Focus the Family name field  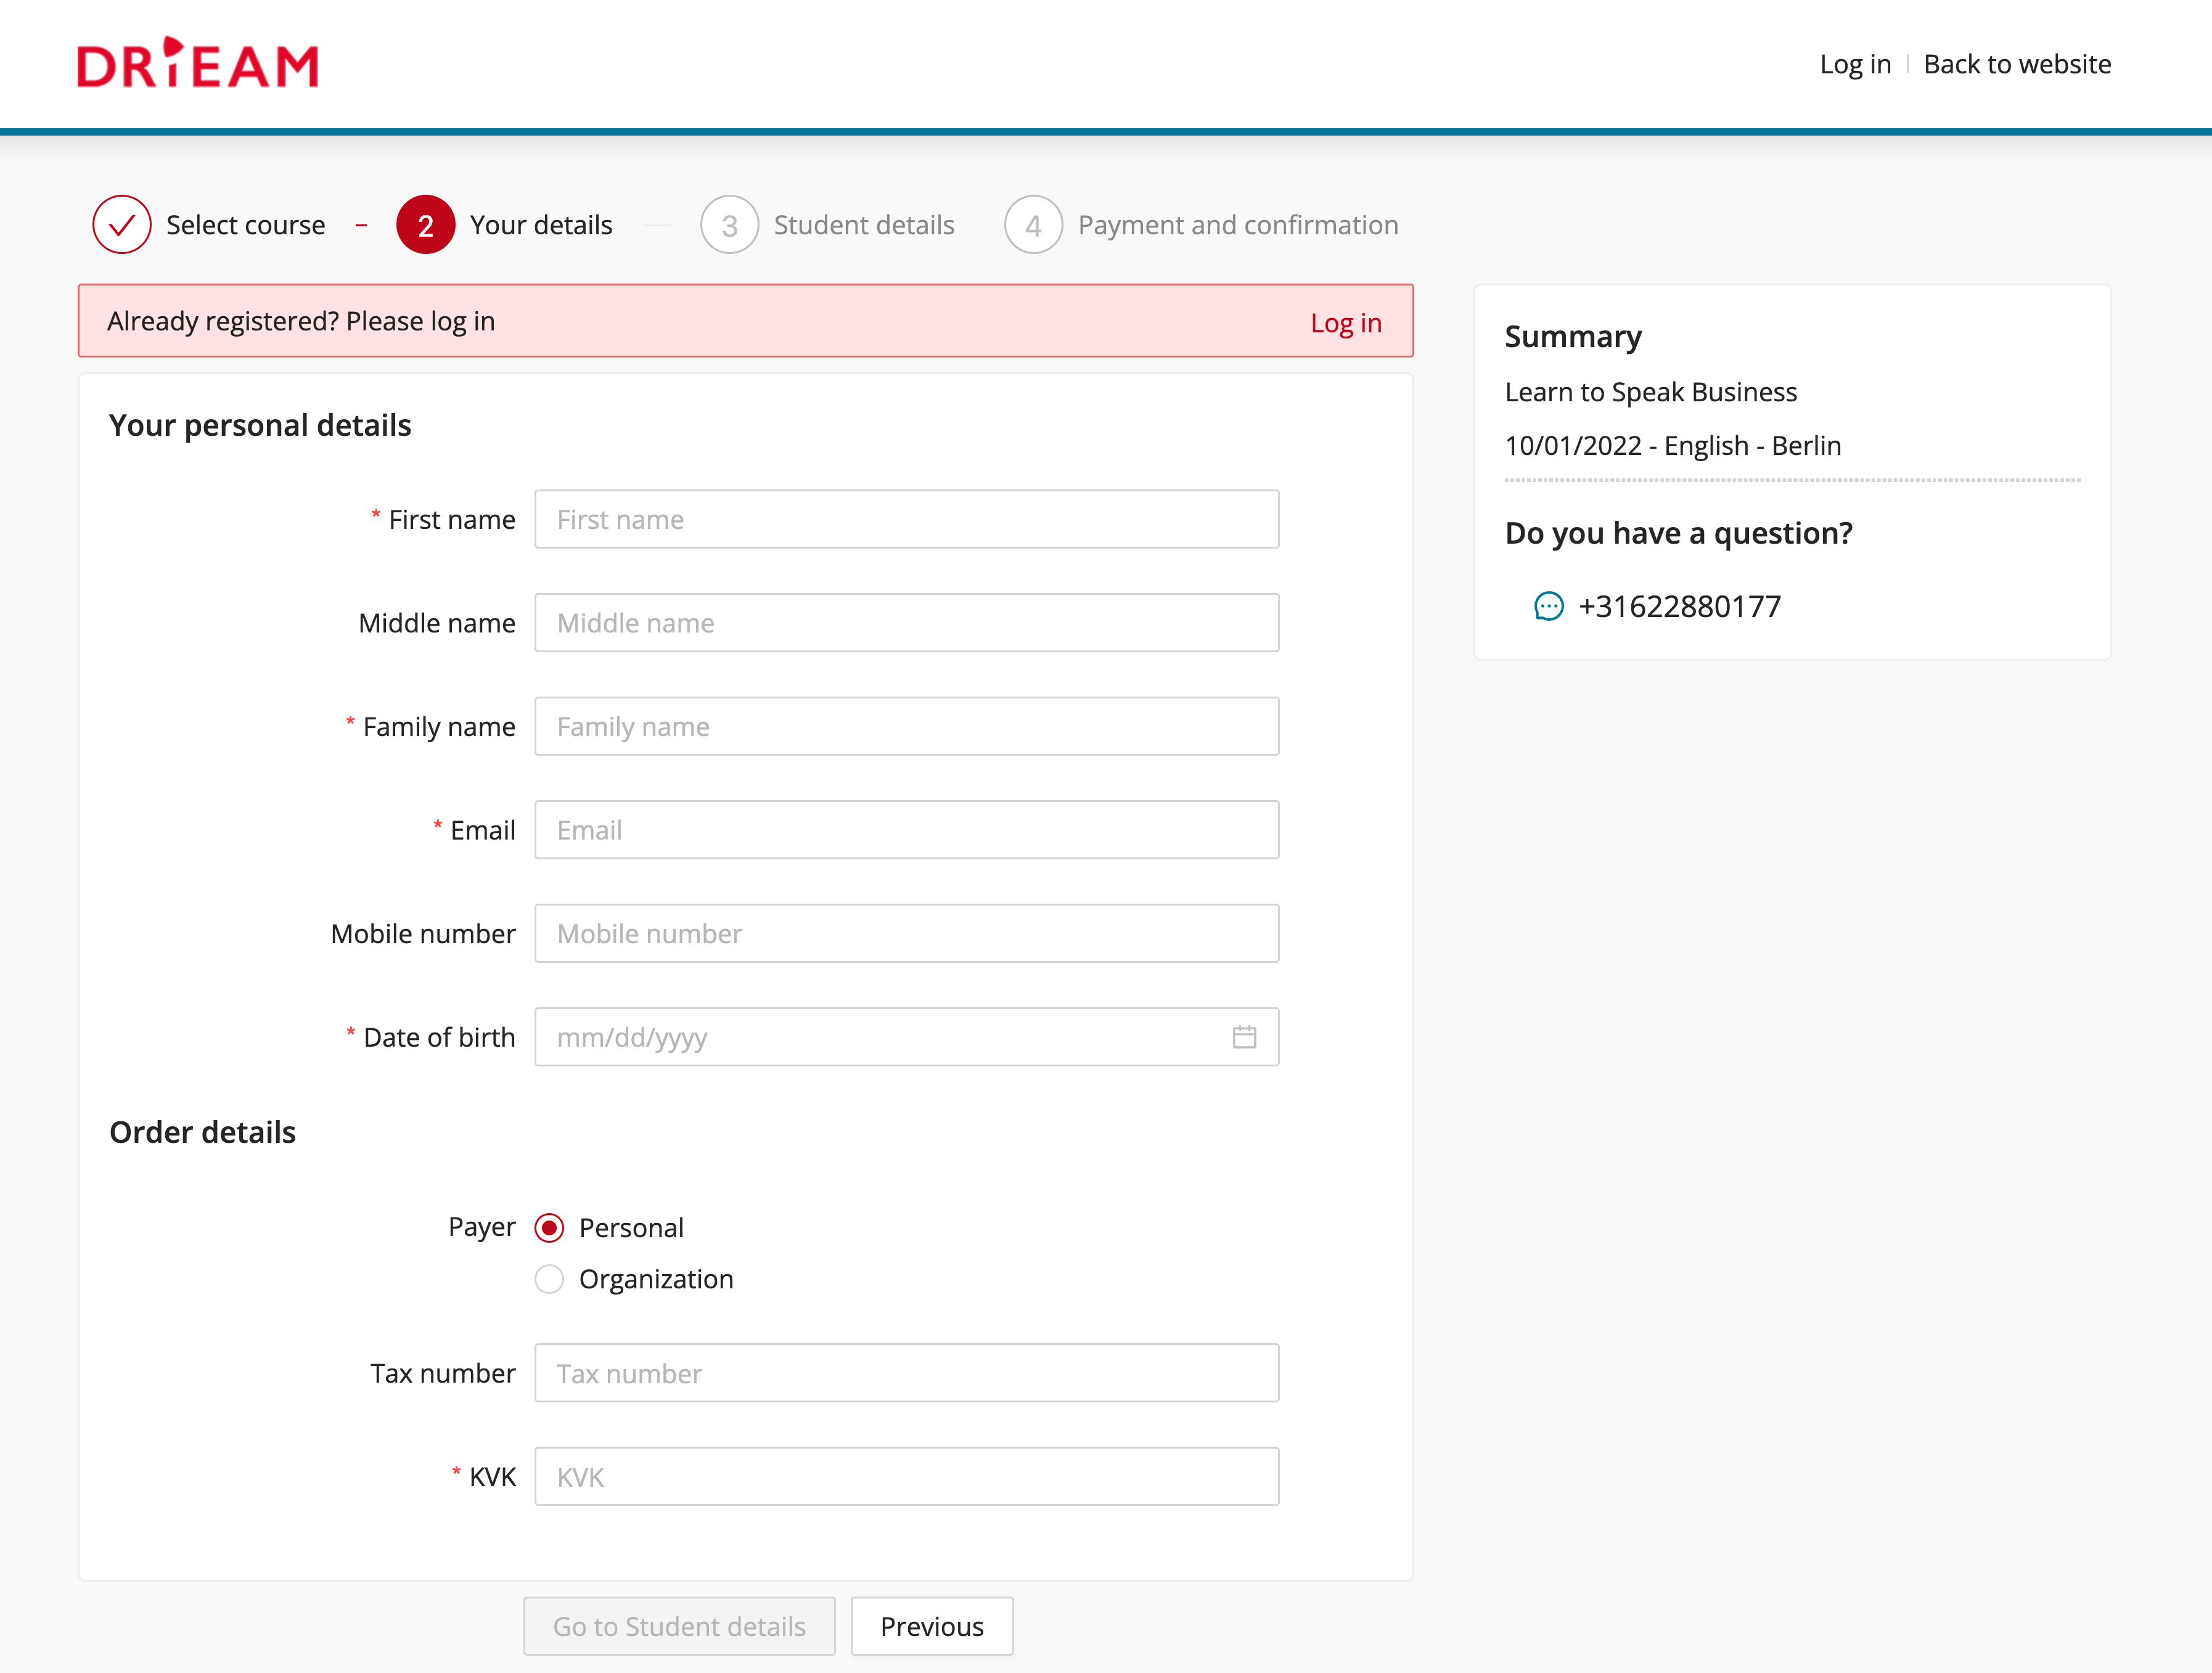[907, 726]
